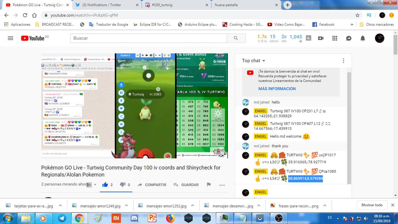Open the create video camera icon

320,38
